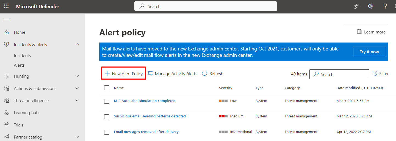Expand the Hunting navigation group

(77, 76)
